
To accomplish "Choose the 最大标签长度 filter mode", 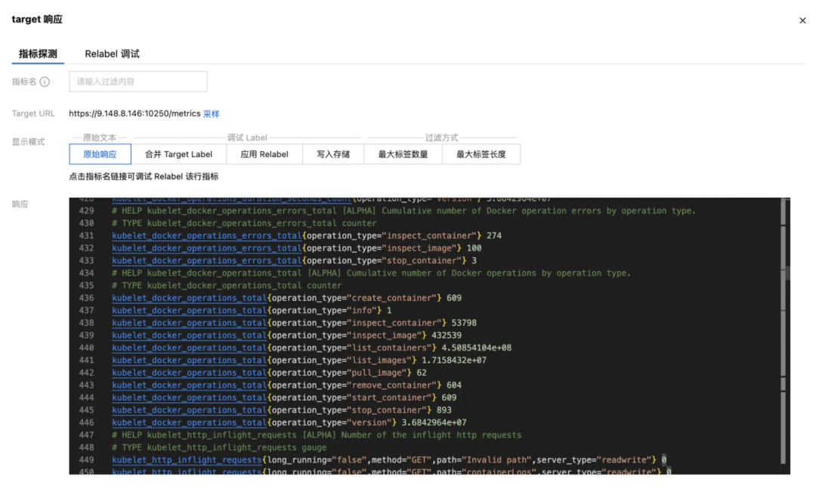I will pyautogui.click(x=481, y=155).
